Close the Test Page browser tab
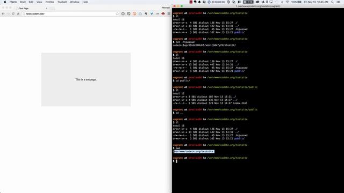 click(x=47, y=9)
